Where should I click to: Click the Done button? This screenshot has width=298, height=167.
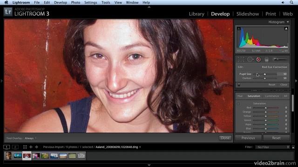tap(225, 138)
